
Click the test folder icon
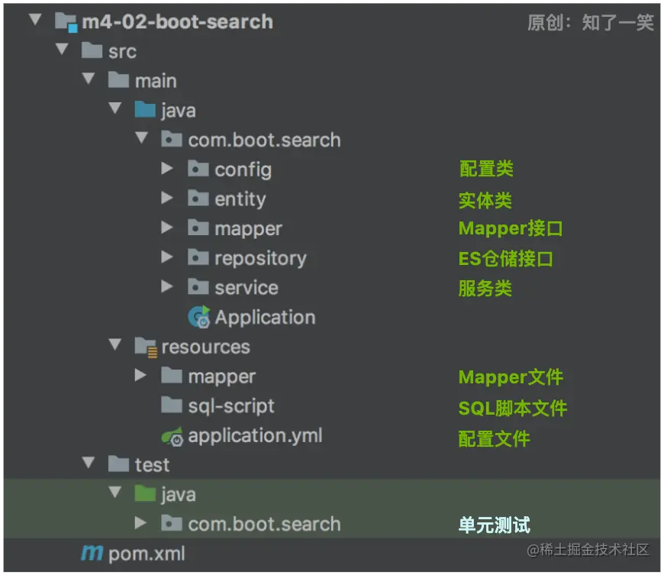(x=119, y=464)
